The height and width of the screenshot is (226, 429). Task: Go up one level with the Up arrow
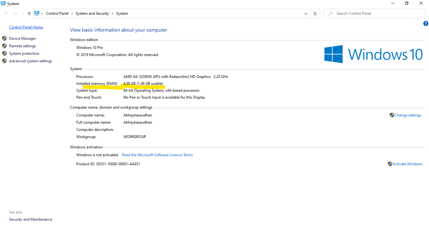[29, 13]
